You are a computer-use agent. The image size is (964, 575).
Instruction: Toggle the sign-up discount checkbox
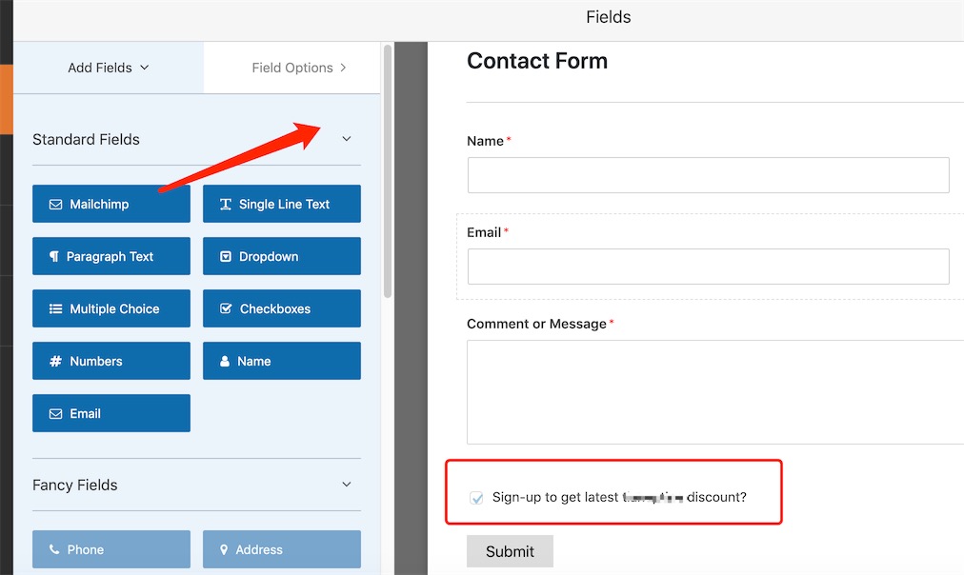476,498
